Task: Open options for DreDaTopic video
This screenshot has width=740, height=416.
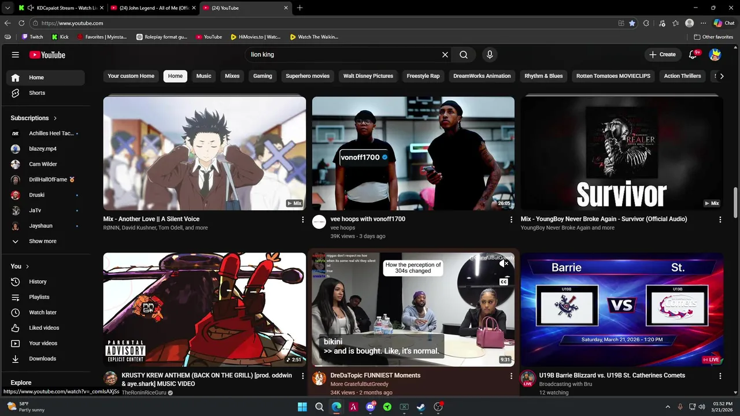Action: point(511,376)
